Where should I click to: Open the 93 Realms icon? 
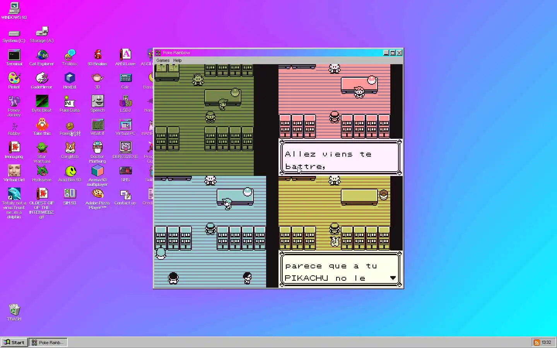(x=97, y=58)
